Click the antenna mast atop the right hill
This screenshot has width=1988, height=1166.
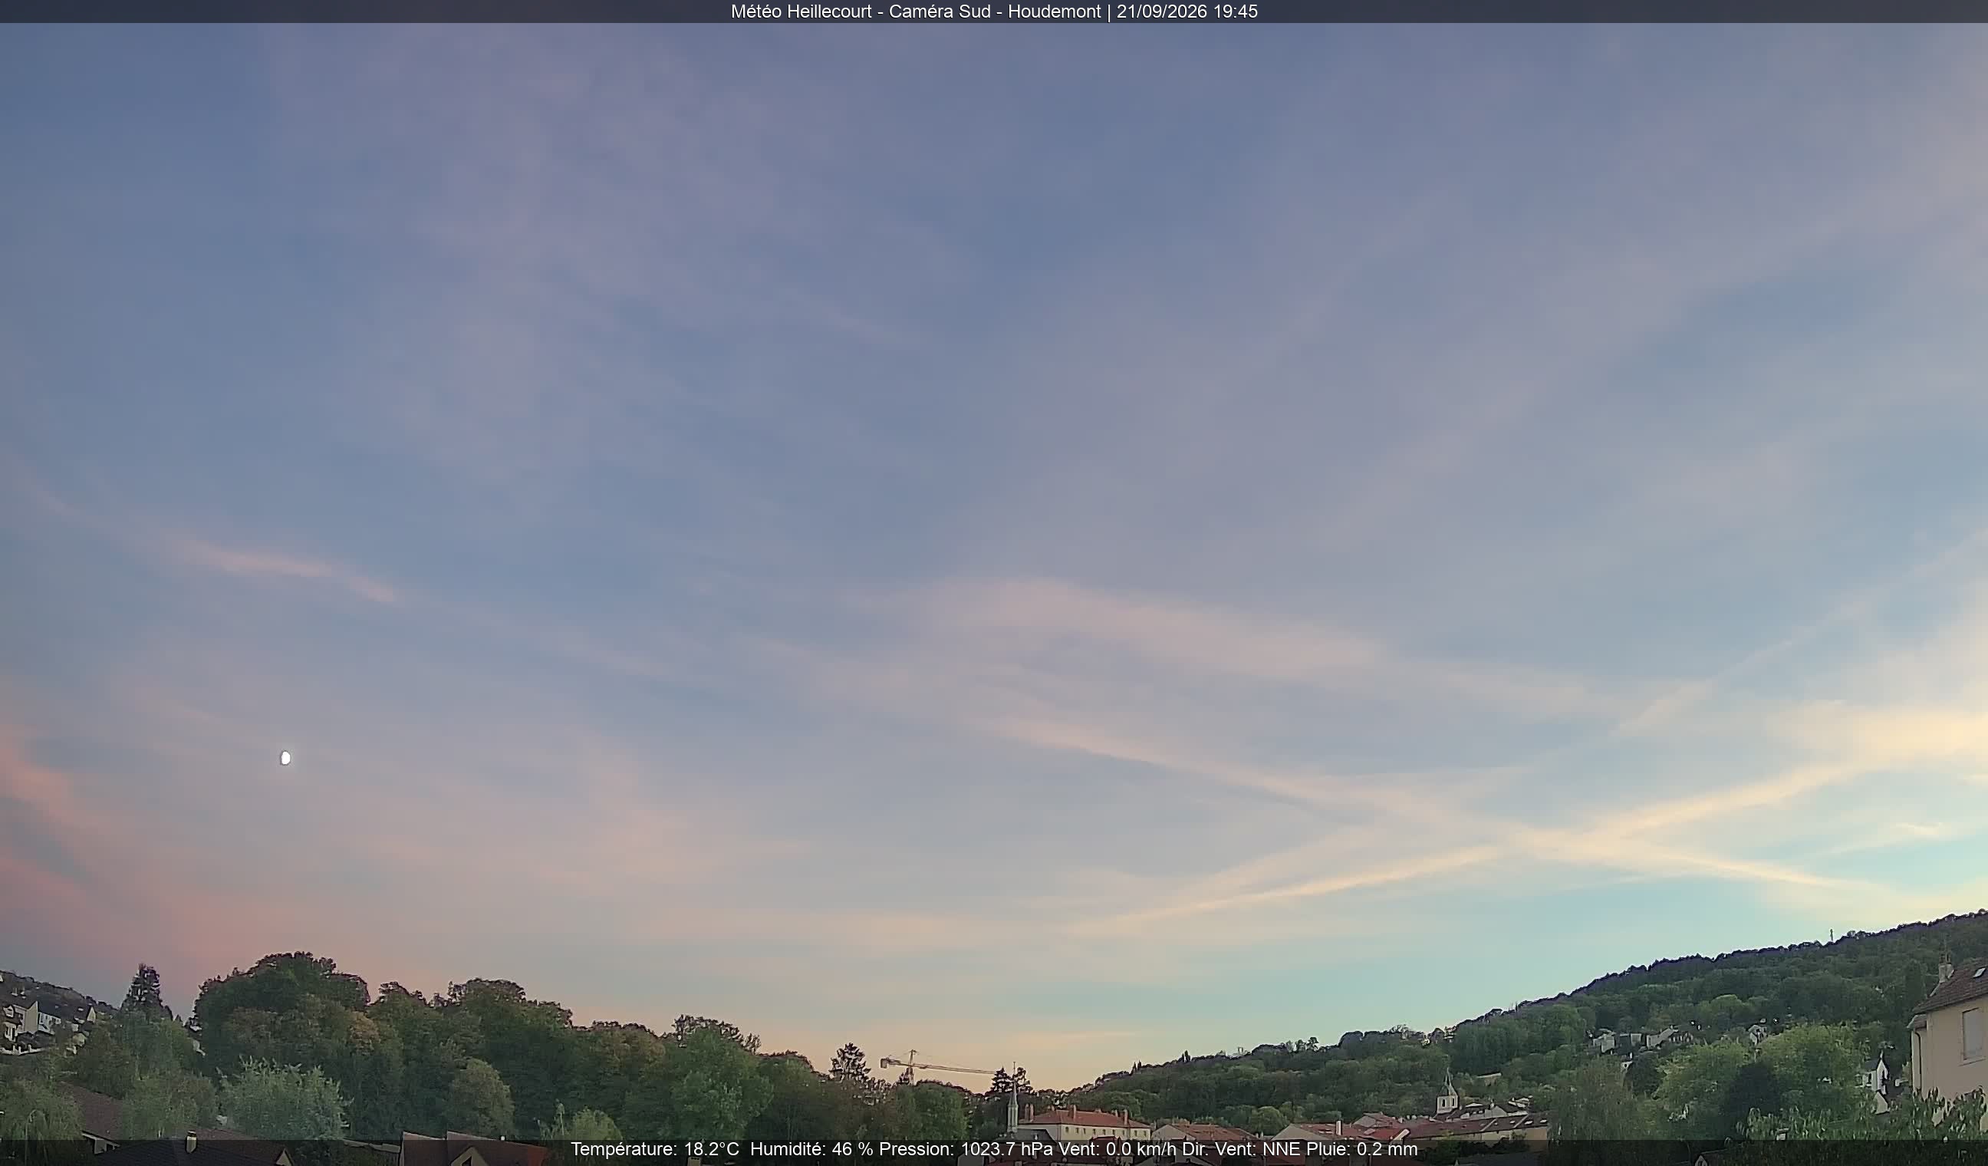[x=1830, y=935]
